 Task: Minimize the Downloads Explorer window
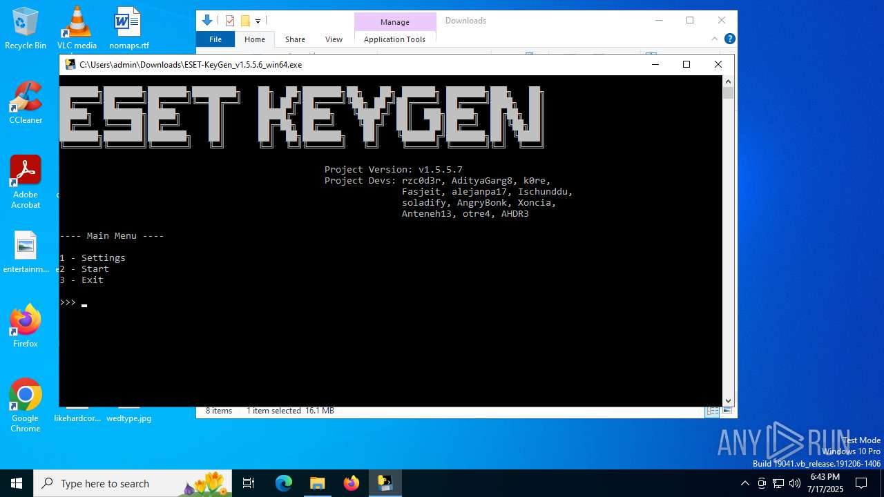click(657, 20)
